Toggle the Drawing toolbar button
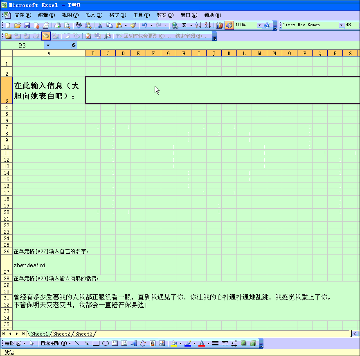360x356 pixels. pyautogui.click(x=229, y=25)
